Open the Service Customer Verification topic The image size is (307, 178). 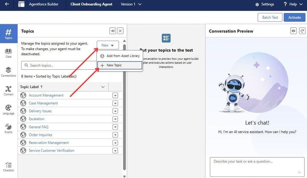(51, 150)
